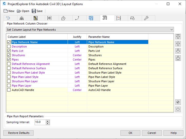
Task: Click the Parameter Name column header
Action: click(118, 37)
